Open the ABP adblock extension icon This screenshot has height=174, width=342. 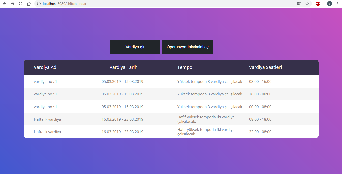click(318, 4)
